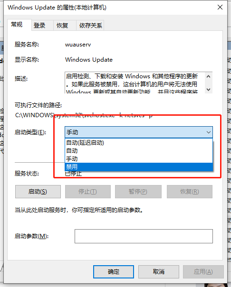Select 禁用 in startup type list
The width and height of the screenshot is (231, 287).
pyautogui.click(x=139, y=167)
